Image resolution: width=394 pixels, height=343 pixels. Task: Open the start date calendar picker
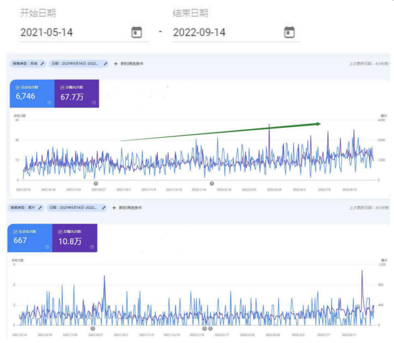pos(136,32)
